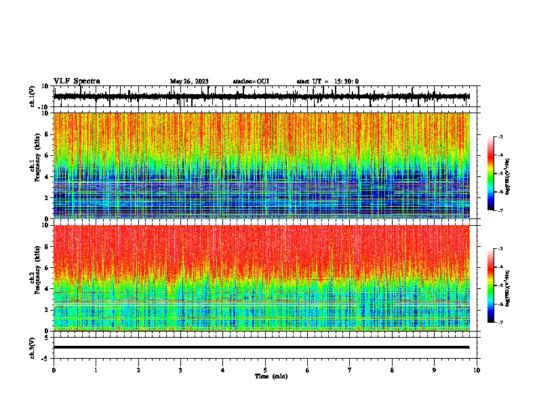Click the ch.2 "Frequency (kHz)" axis label
537x415 pixels.
(38, 270)
